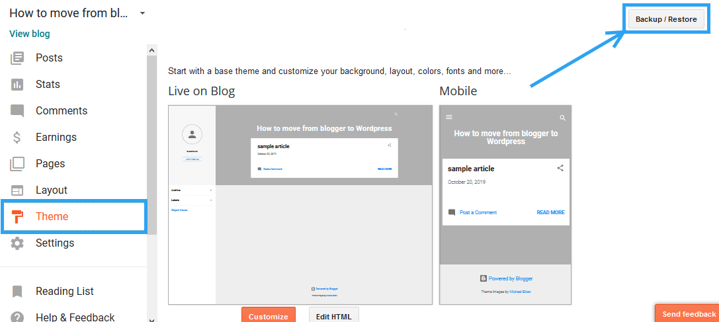Expand Archive section in Live preview
Screen dimensions: 719x322
click(x=211, y=190)
